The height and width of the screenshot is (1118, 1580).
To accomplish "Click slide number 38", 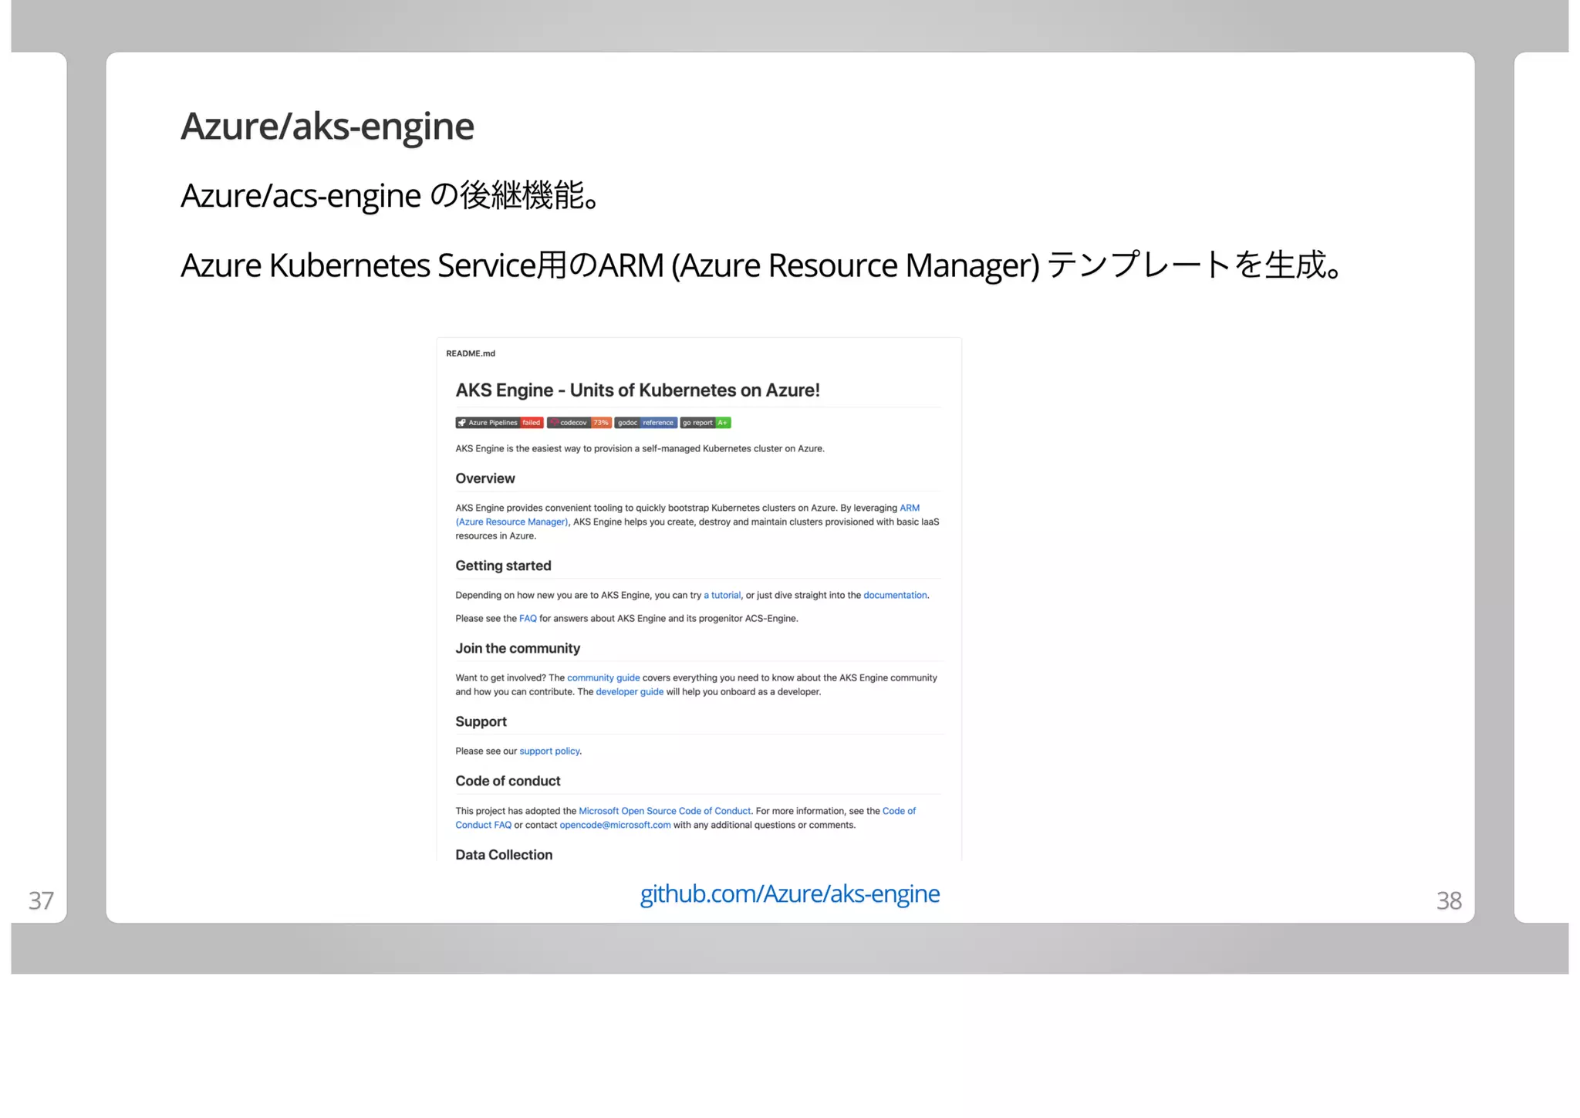I will point(1449,900).
